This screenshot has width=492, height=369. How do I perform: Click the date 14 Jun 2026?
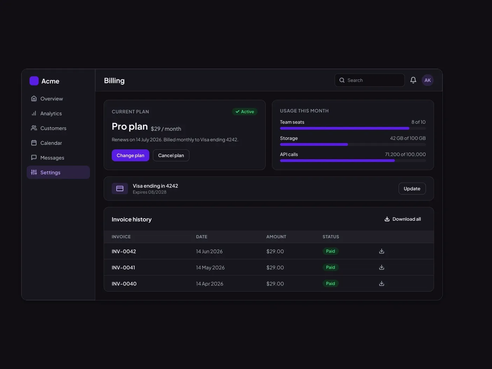pyautogui.click(x=209, y=251)
